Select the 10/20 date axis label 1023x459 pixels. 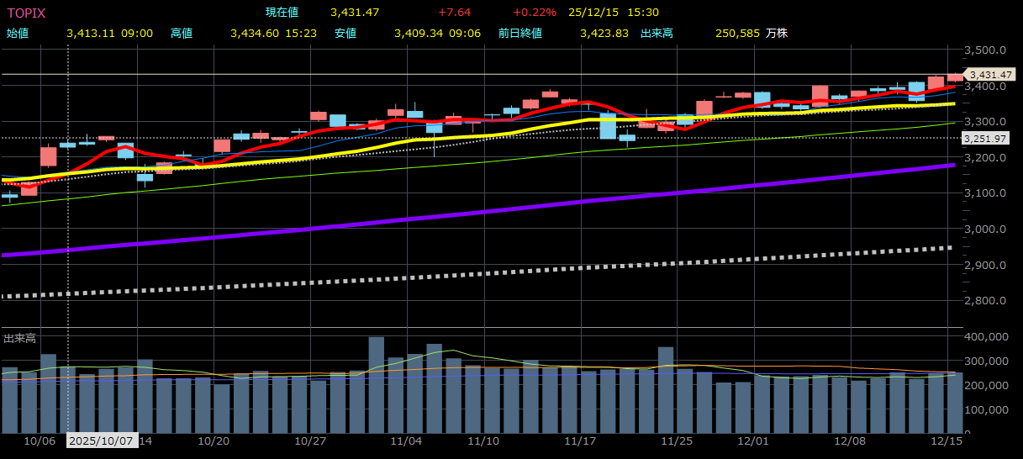point(214,441)
